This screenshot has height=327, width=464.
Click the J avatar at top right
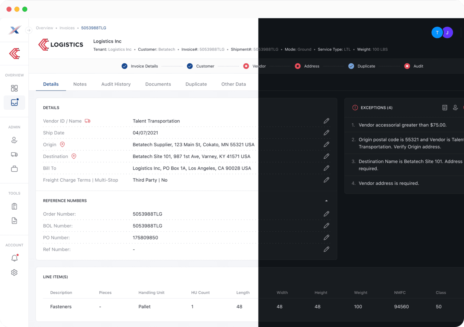pyautogui.click(x=447, y=32)
